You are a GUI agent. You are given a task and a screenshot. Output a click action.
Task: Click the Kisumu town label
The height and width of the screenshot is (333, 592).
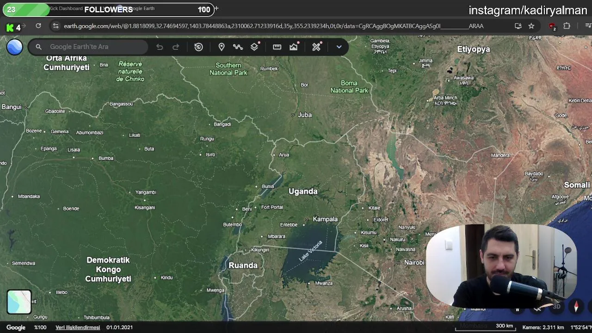tap(369, 232)
